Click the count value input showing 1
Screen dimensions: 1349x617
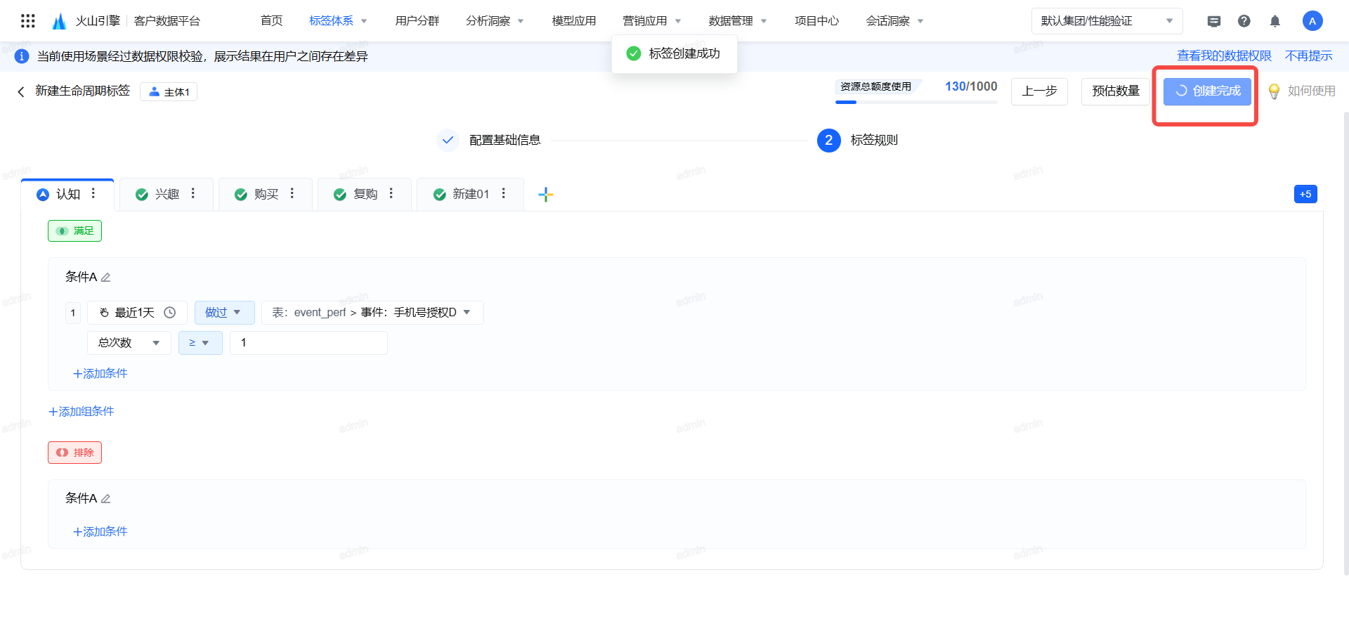coord(308,343)
